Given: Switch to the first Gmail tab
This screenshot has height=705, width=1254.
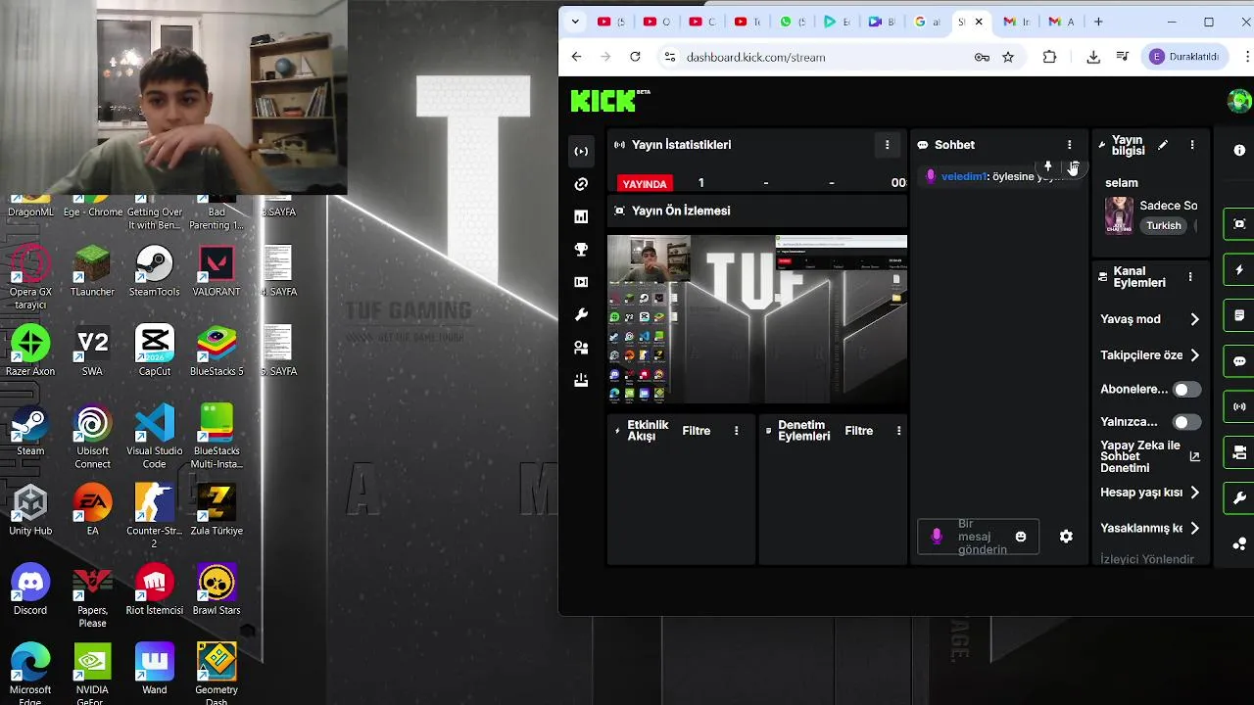Looking at the screenshot, I should (1017, 22).
